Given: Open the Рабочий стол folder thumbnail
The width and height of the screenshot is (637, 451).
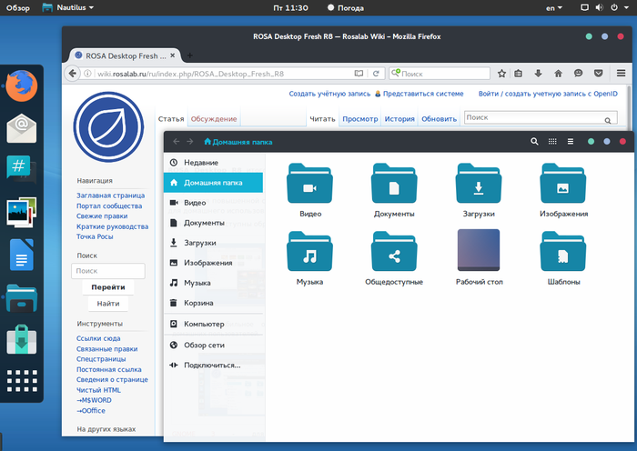Looking at the screenshot, I should click(x=479, y=257).
